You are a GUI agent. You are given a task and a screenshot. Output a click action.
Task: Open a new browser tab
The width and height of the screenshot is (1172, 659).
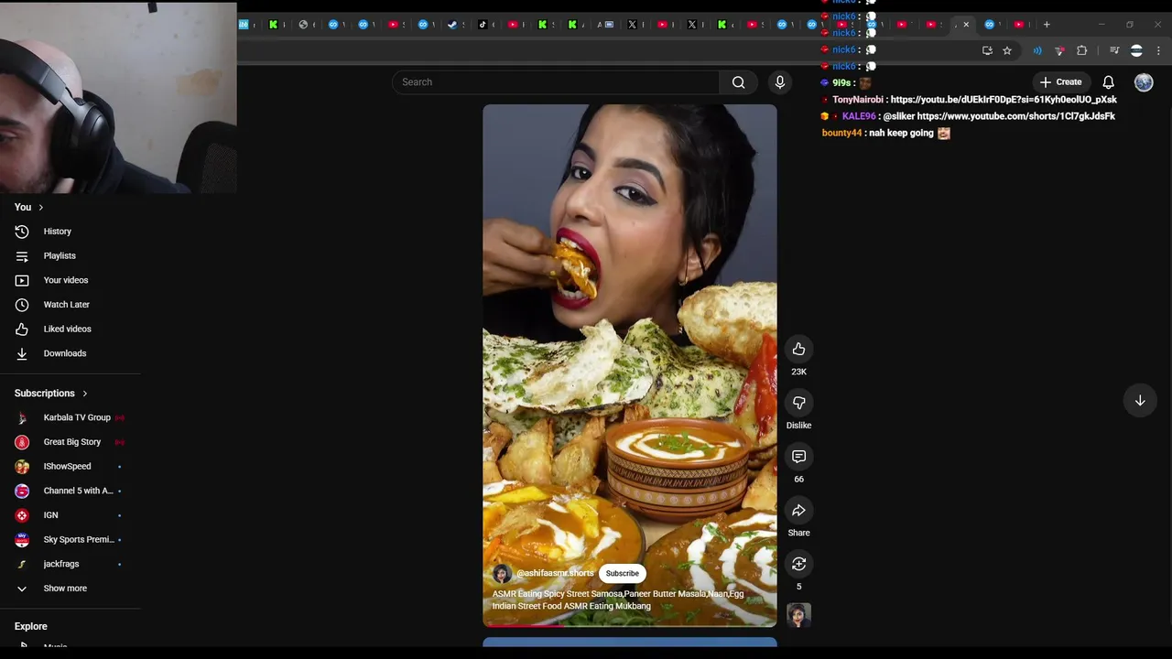(x=1047, y=25)
